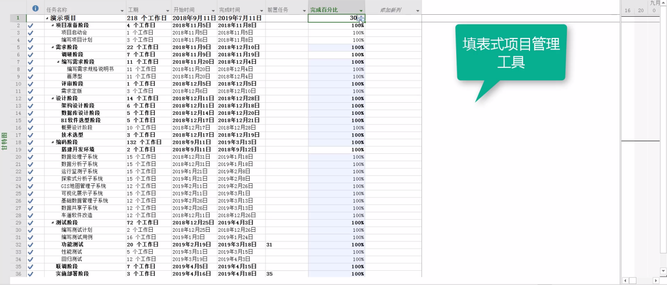Image resolution: width=667 pixels, height=285 pixels.
Task: Click the checkmark indicator for 搭建开发环境
Action: click(31, 150)
